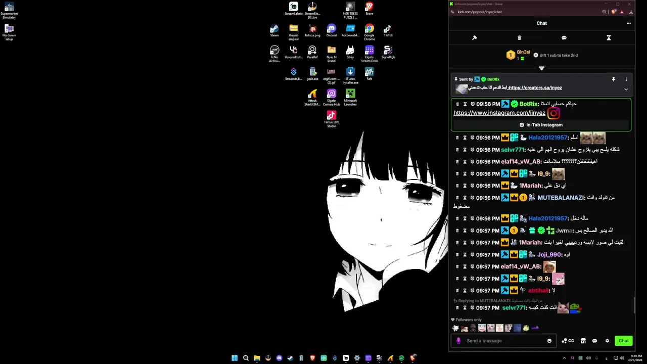
Task: Open the downloads icon in the Brave toolbar
Action: [631, 12]
